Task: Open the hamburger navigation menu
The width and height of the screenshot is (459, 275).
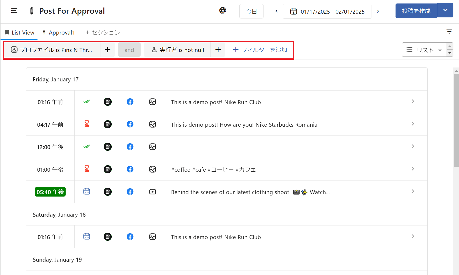Action: point(14,11)
